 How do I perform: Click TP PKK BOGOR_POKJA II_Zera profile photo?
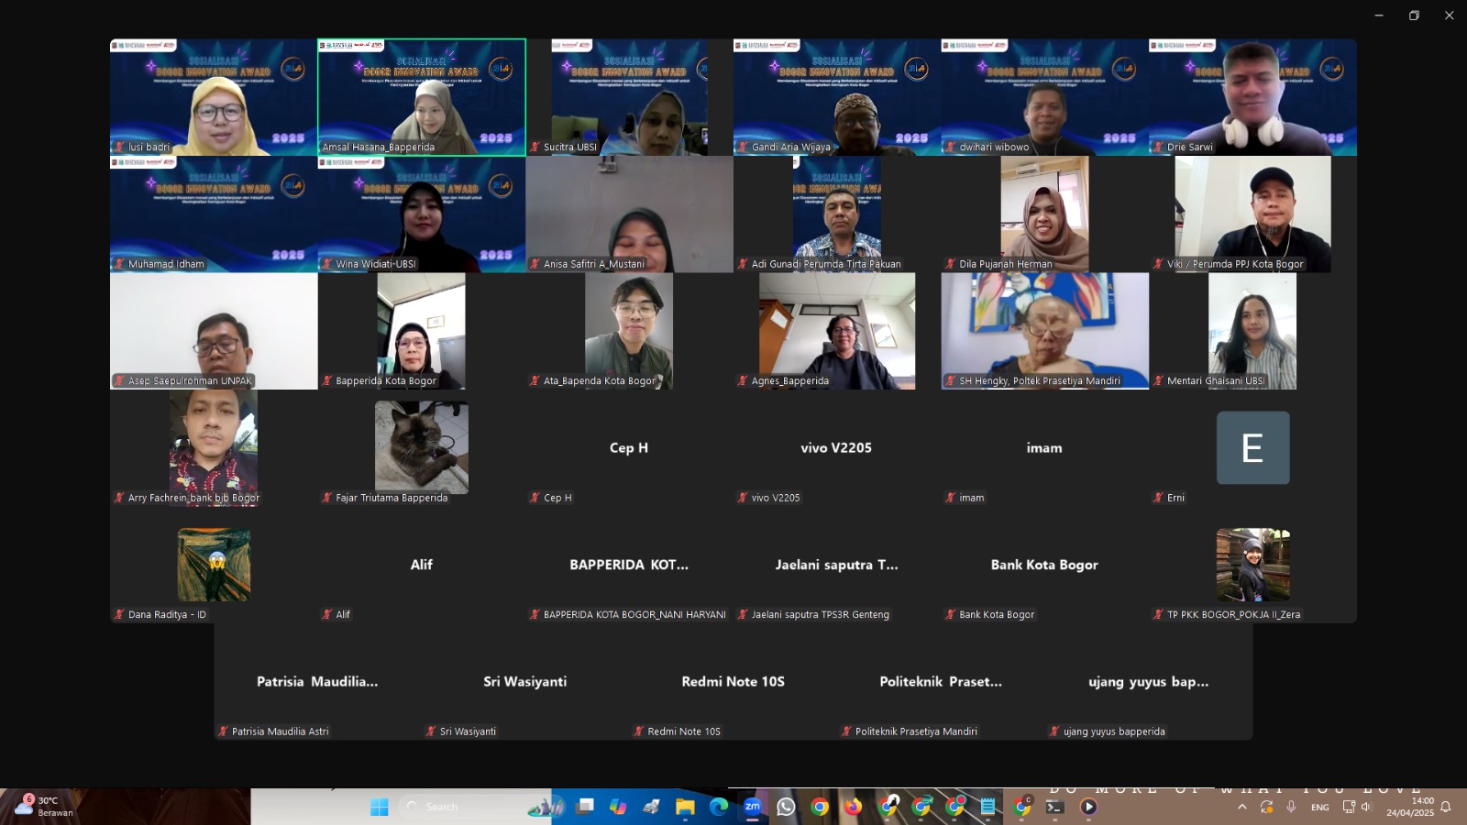click(x=1252, y=565)
